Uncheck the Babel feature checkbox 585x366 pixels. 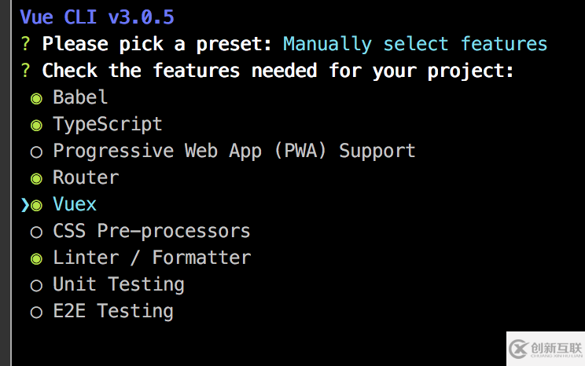pos(36,98)
